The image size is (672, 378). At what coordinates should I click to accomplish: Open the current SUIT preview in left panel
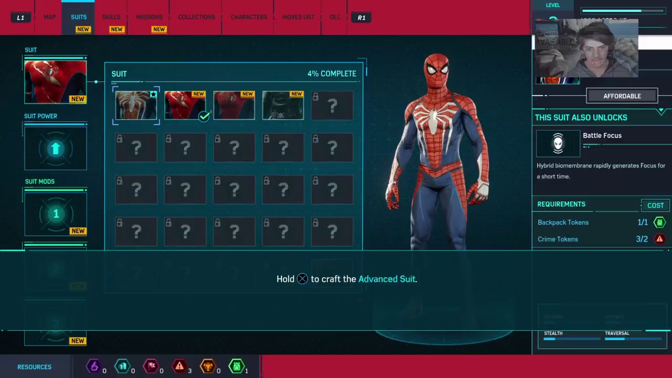tap(56, 82)
